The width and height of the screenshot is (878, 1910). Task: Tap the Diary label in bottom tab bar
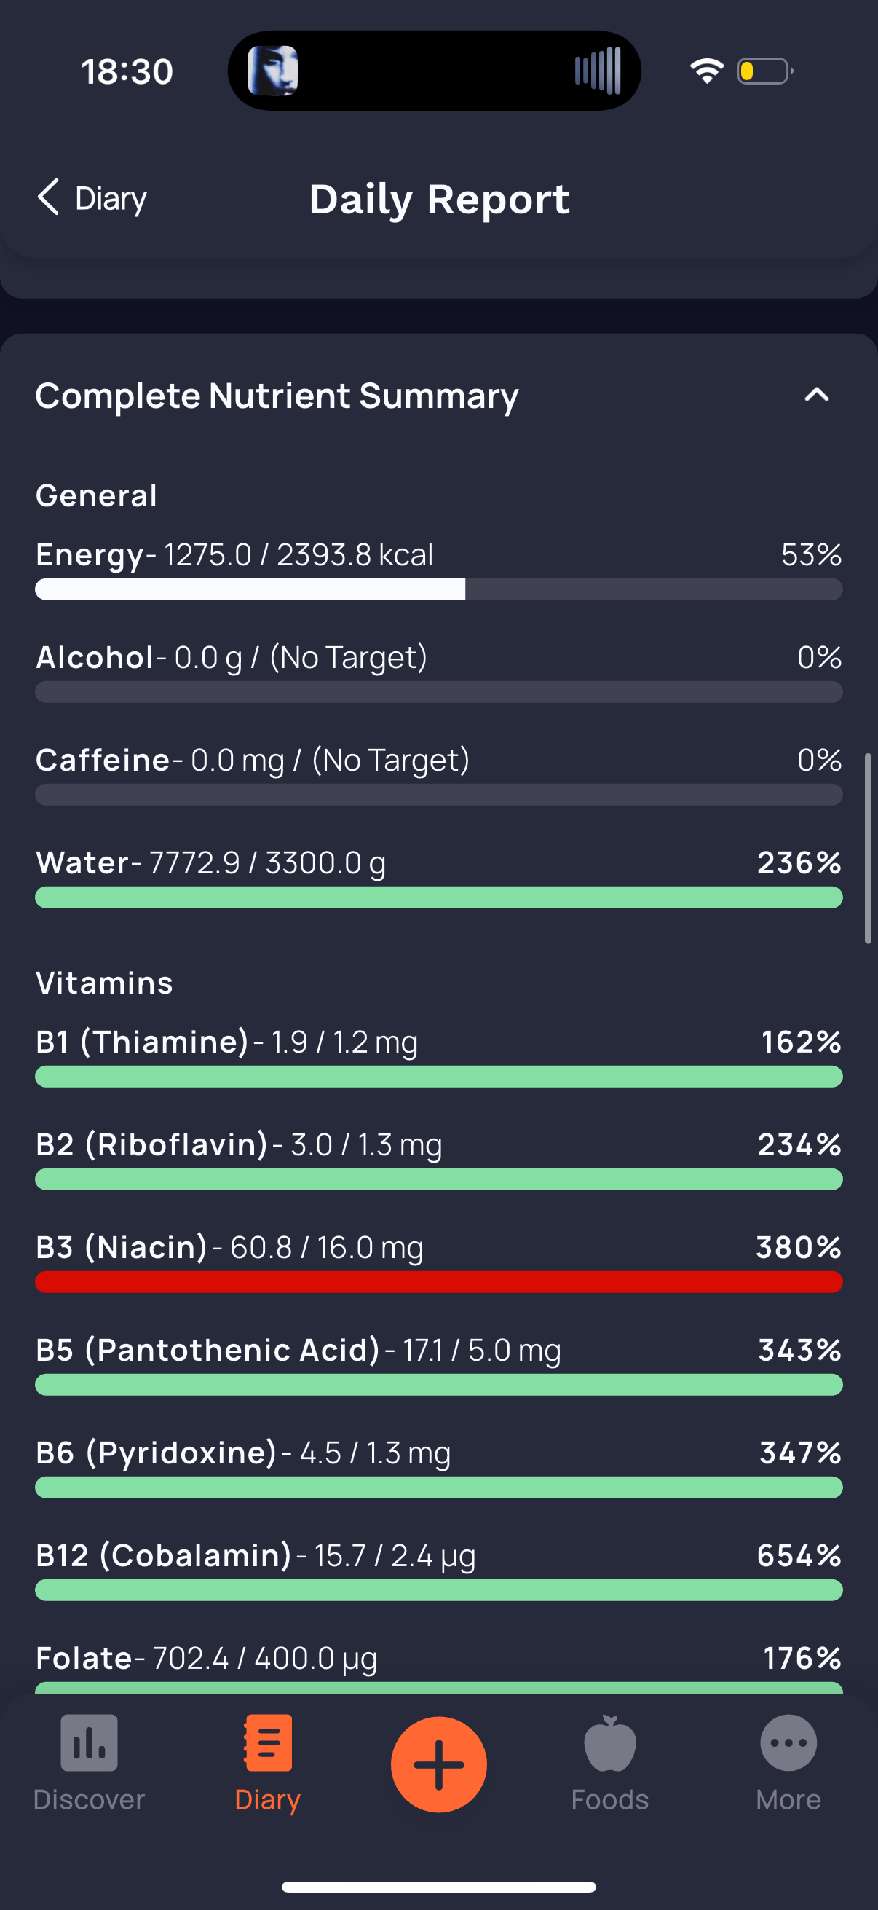(267, 1799)
